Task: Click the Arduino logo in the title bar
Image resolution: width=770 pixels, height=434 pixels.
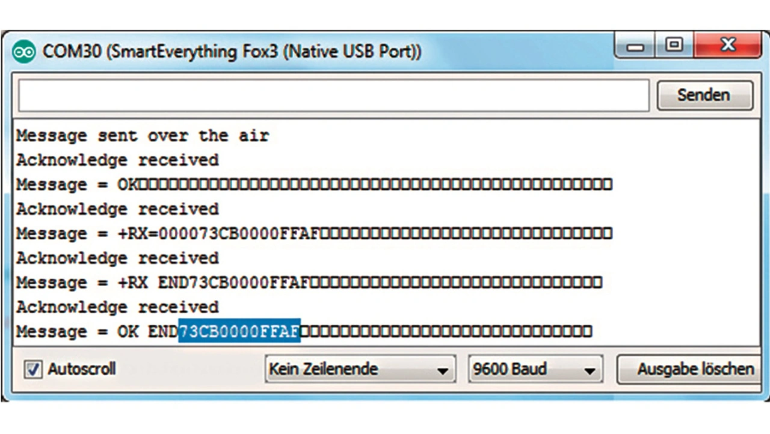Action: [25, 52]
